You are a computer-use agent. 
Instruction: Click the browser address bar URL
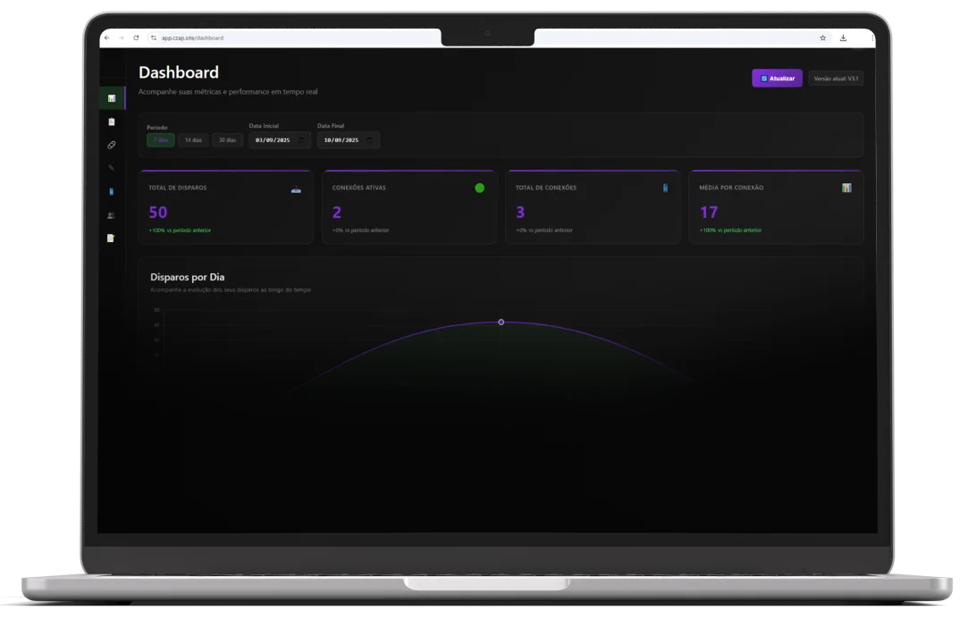coord(192,38)
